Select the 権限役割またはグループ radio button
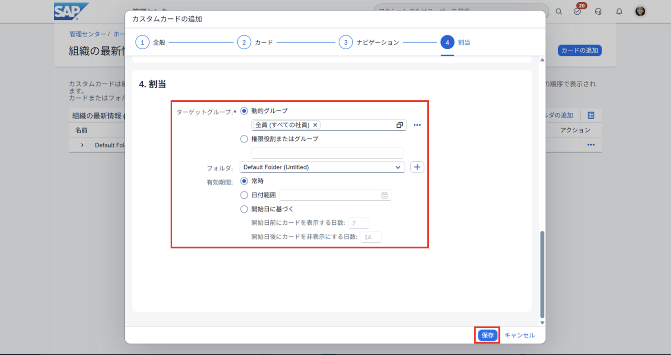This screenshot has width=671, height=355. pyautogui.click(x=244, y=139)
